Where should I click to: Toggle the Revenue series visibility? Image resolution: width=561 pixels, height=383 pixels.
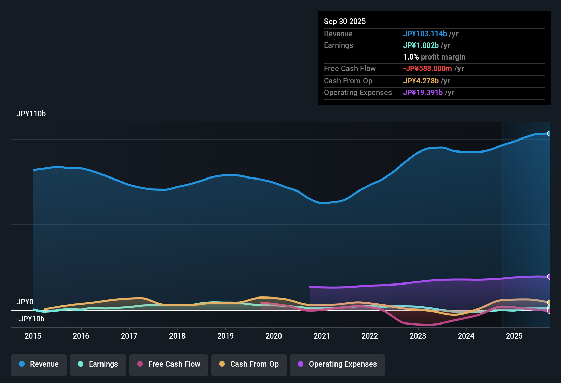coord(39,364)
